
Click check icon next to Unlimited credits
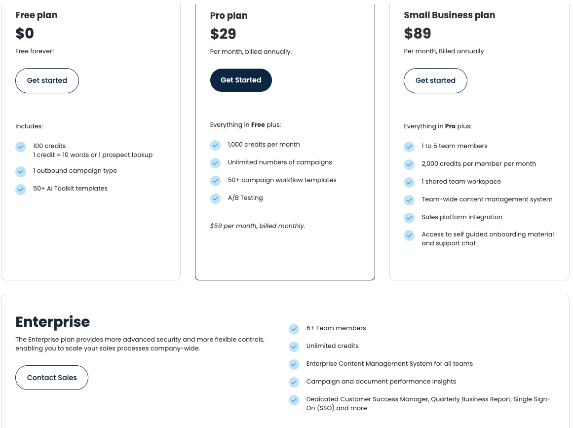(294, 347)
